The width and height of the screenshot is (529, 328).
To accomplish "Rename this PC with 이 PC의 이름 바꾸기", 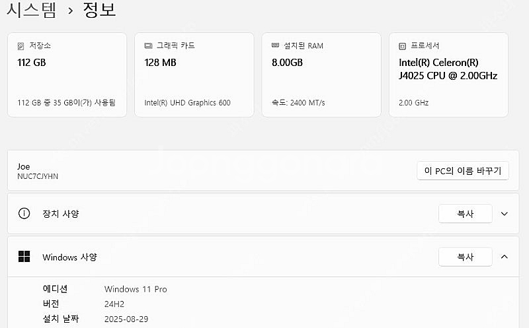I will point(463,171).
